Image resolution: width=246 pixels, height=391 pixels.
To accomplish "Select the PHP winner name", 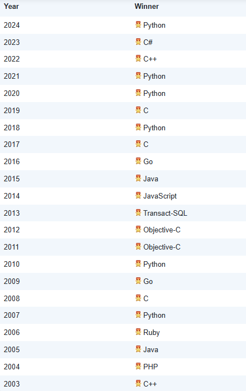I will pos(150,367).
